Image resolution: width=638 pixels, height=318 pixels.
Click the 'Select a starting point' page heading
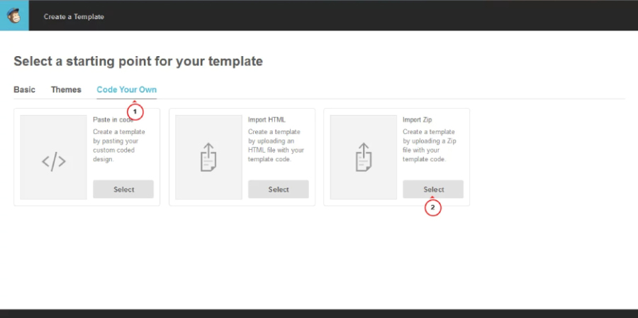pyautogui.click(x=138, y=62)
